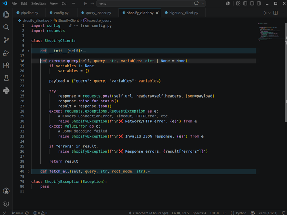Split the editor to the right
The width and height of the screenshot is (287, 215).
click(x=275, y=13)
